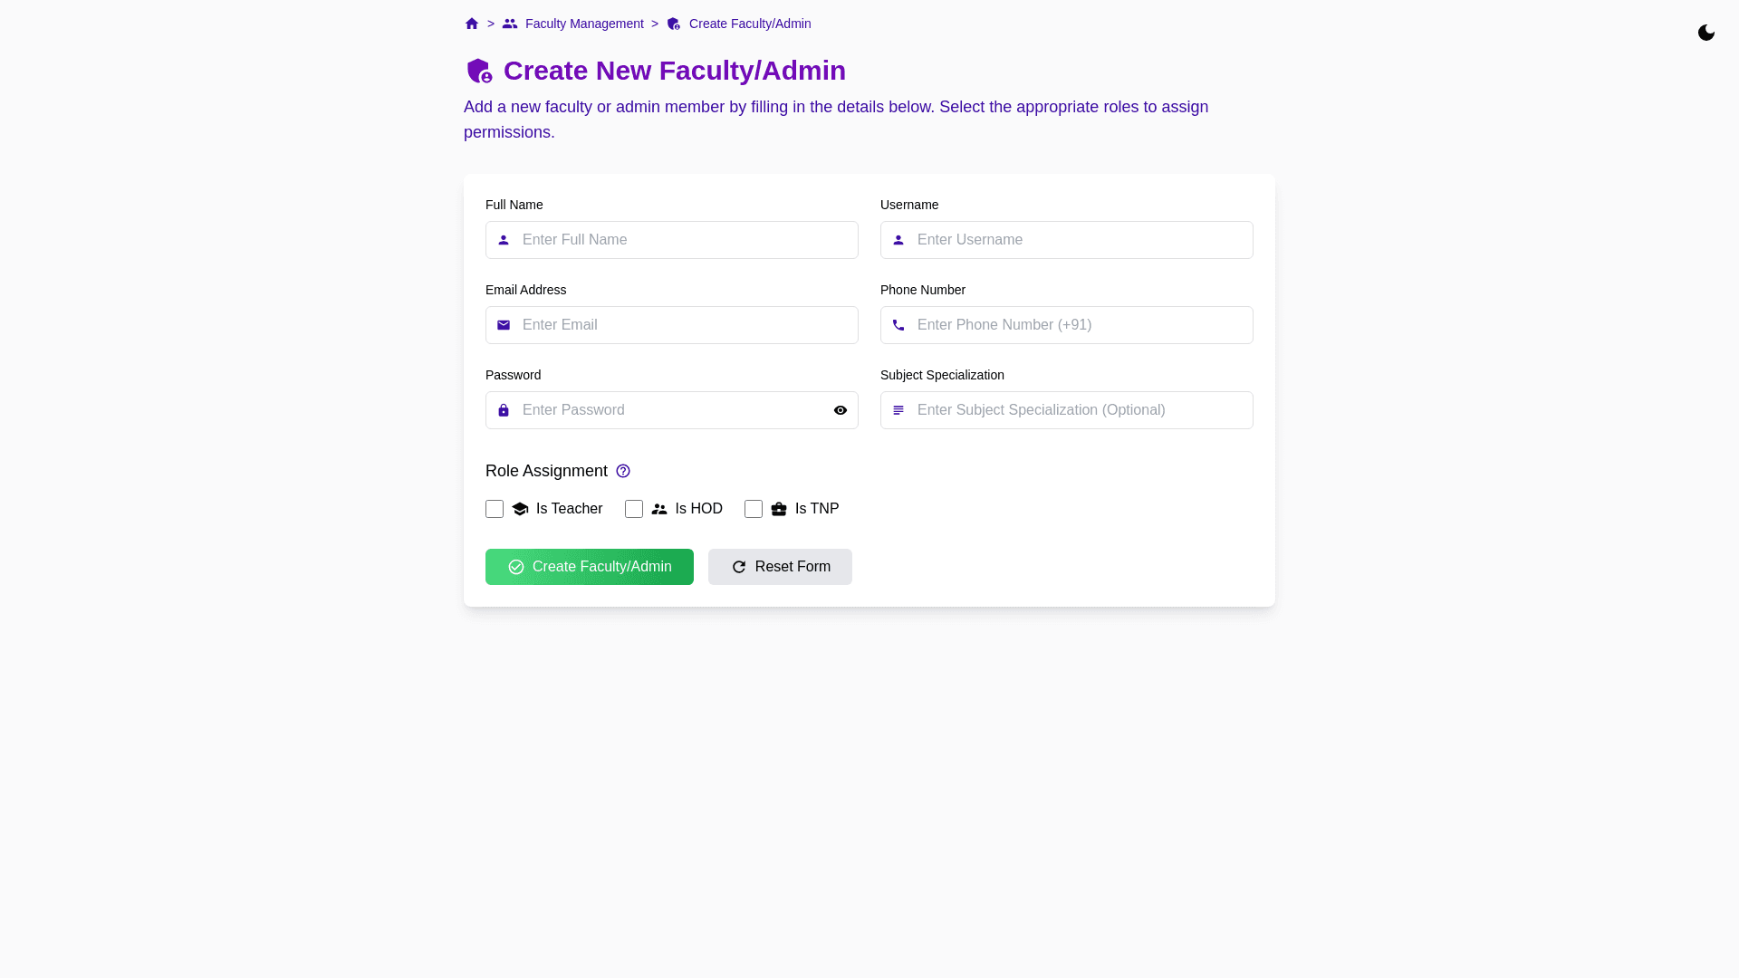
Task: Submit with the green Create Faculty/Admin button
Action: click(590, 568)
